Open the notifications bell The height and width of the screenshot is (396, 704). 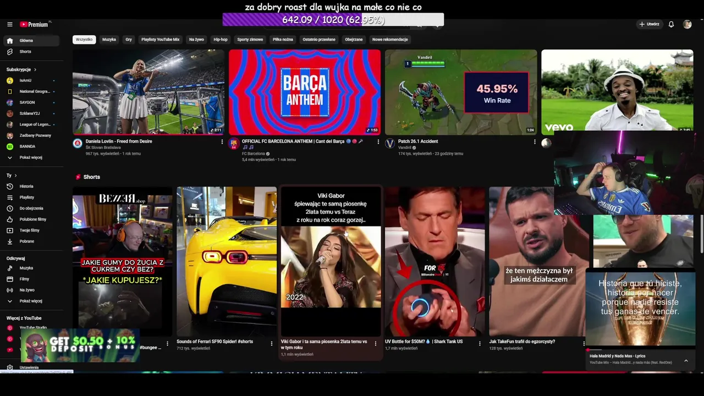(671, 24)
